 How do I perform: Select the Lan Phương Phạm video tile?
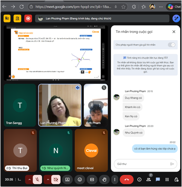tap(60, 105)
